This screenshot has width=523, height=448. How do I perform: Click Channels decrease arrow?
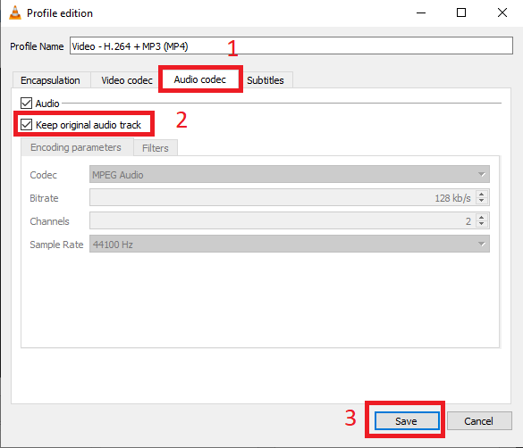481,224
